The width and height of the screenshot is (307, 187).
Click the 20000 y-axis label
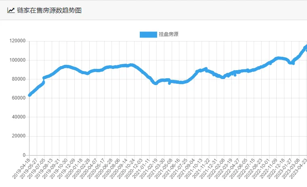19,136
